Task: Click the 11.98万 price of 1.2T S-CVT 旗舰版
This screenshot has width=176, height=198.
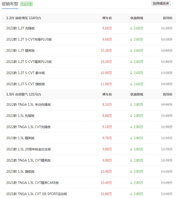Action: pyautogui.click(x=106, y=84)
